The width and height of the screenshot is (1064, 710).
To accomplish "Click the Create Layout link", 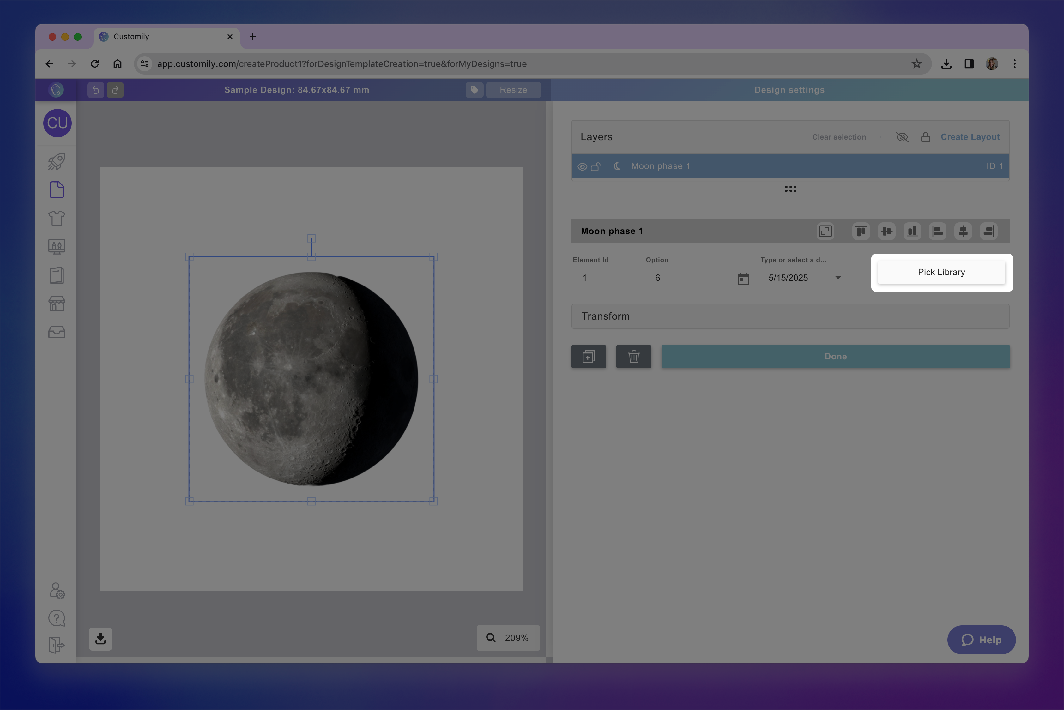I will pyautogui.click(x=970, y=137).
